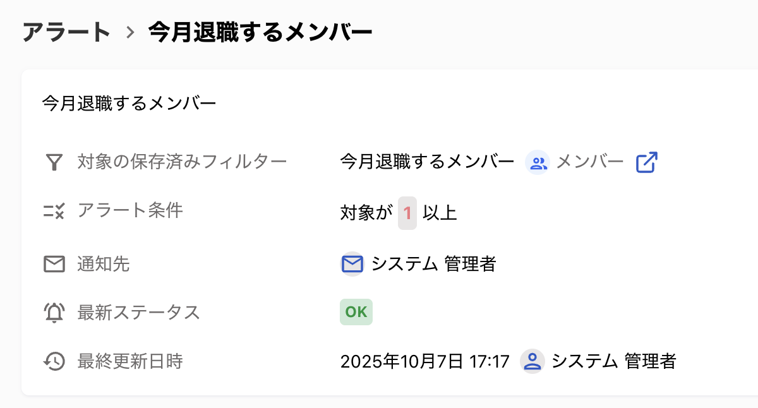758x408 pixels.
Task: Click the breadcrumb chevron separator
Action: coord(130,32)
